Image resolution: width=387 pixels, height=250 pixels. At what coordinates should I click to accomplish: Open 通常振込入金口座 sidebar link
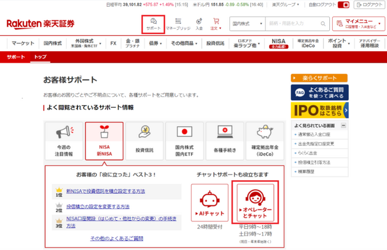(x=314, y=135)
